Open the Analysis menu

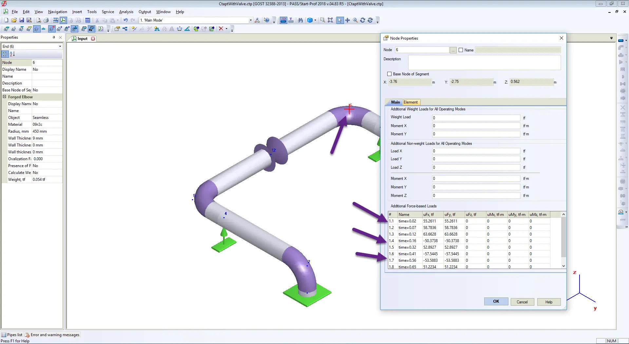point(126,12)
